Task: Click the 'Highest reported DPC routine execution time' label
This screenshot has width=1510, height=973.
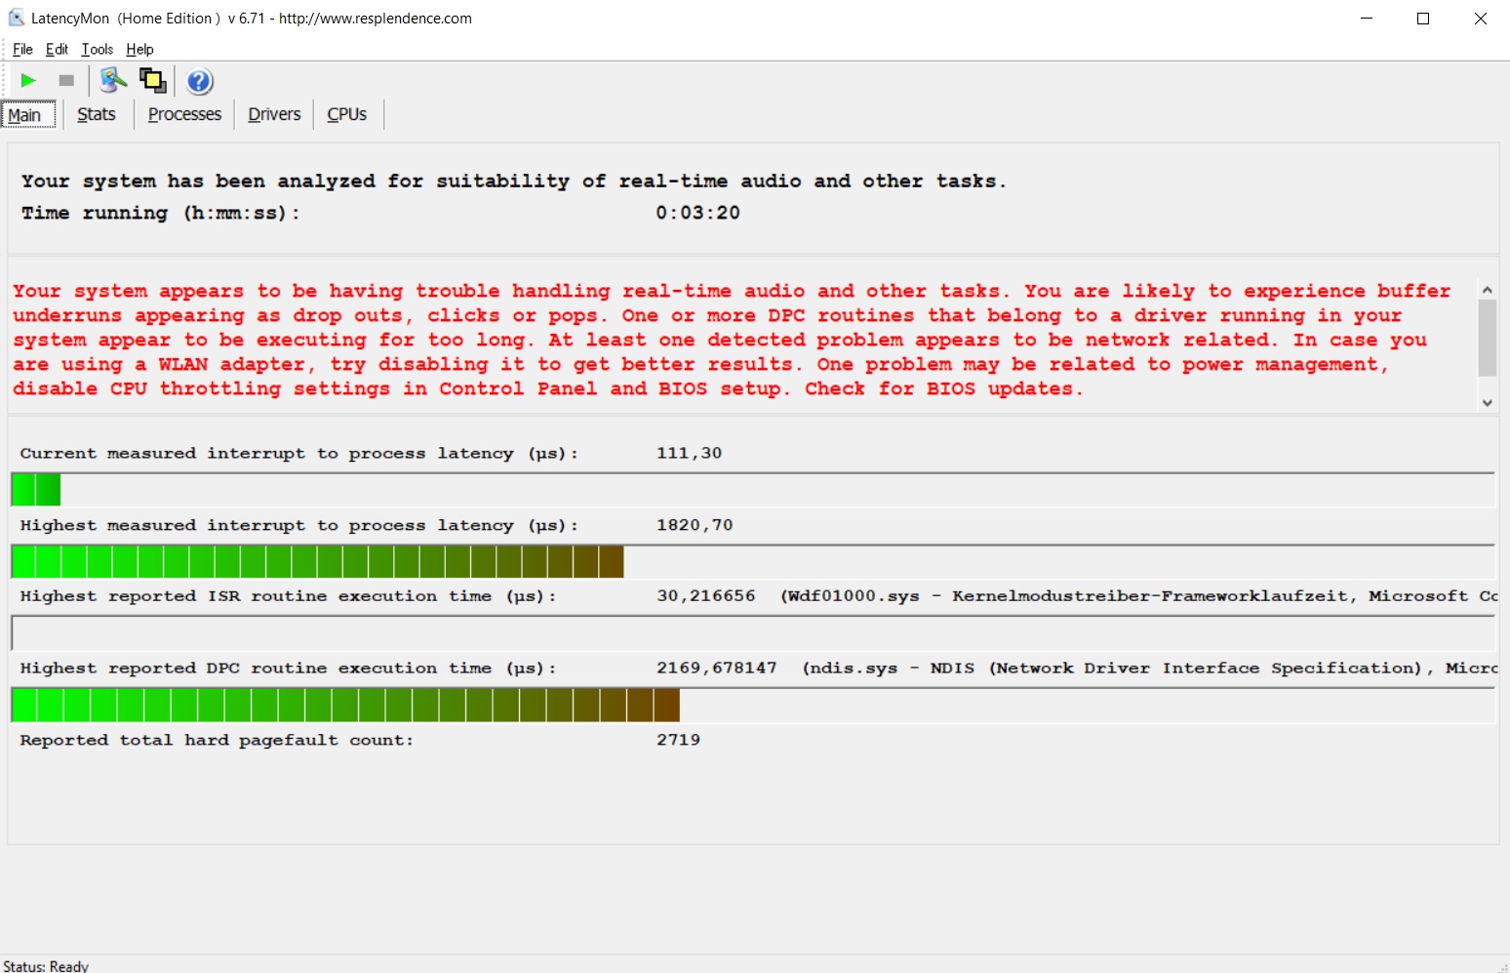Action: pyautogui.click(x=288, y=669)
